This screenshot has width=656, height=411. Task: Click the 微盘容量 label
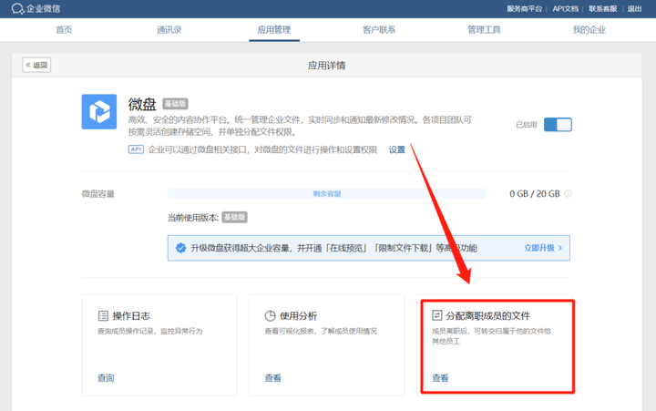pyautogui.click(x=97, y=194)
